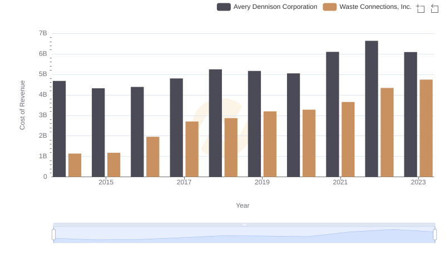Click left handle of the range slider

point(54,235)
